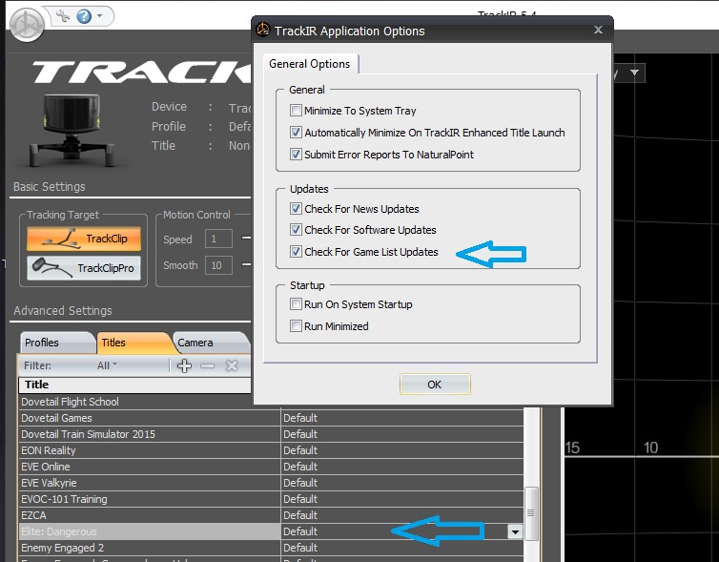Switch to the Profiles tab

[56, 343]
